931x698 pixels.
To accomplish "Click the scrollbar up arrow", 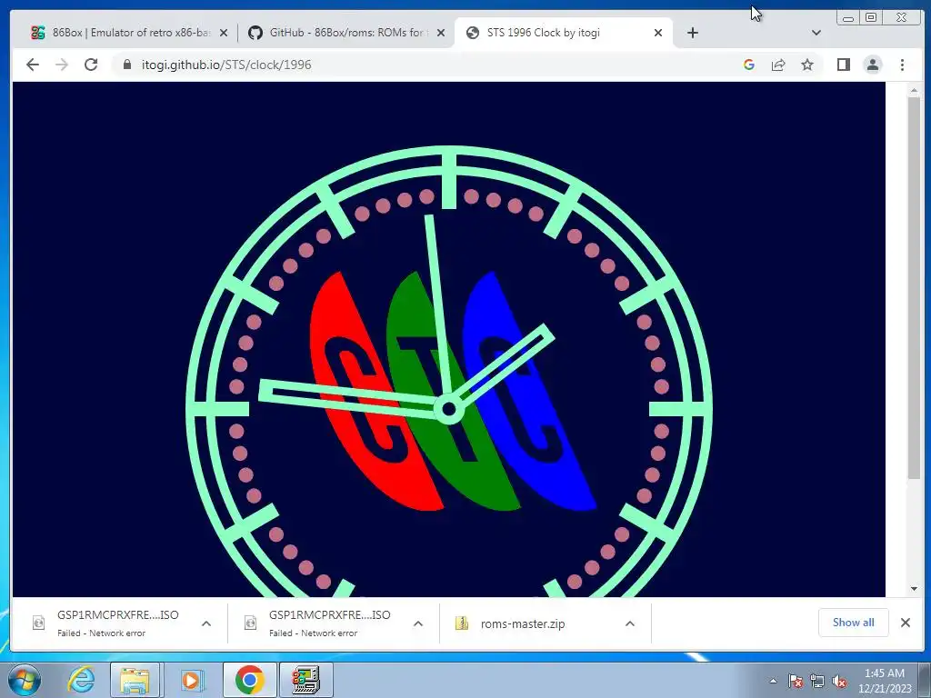I will pos(914,90).
